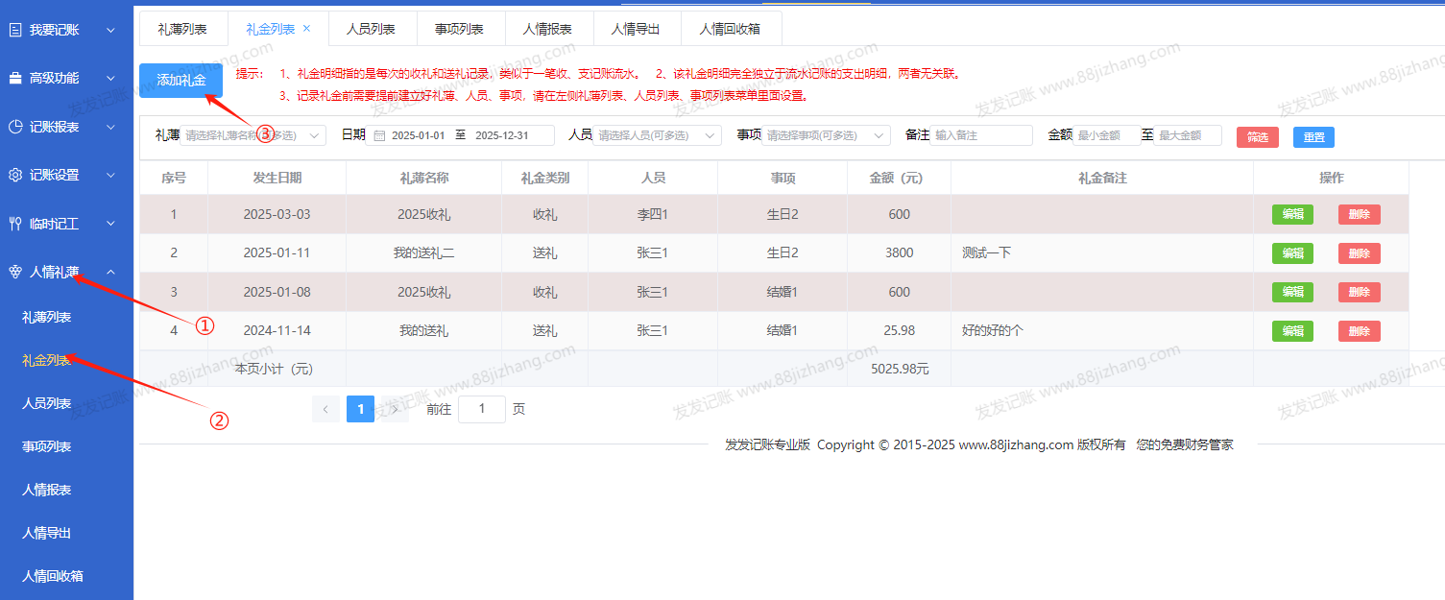Edit the 2025-03-03 李四1 record
1445x600 pixels.
[x=1292, y=214]
